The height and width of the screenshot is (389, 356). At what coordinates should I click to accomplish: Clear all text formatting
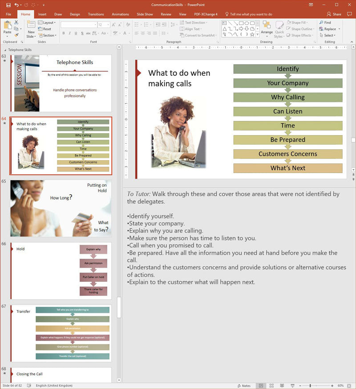point(128,25)
